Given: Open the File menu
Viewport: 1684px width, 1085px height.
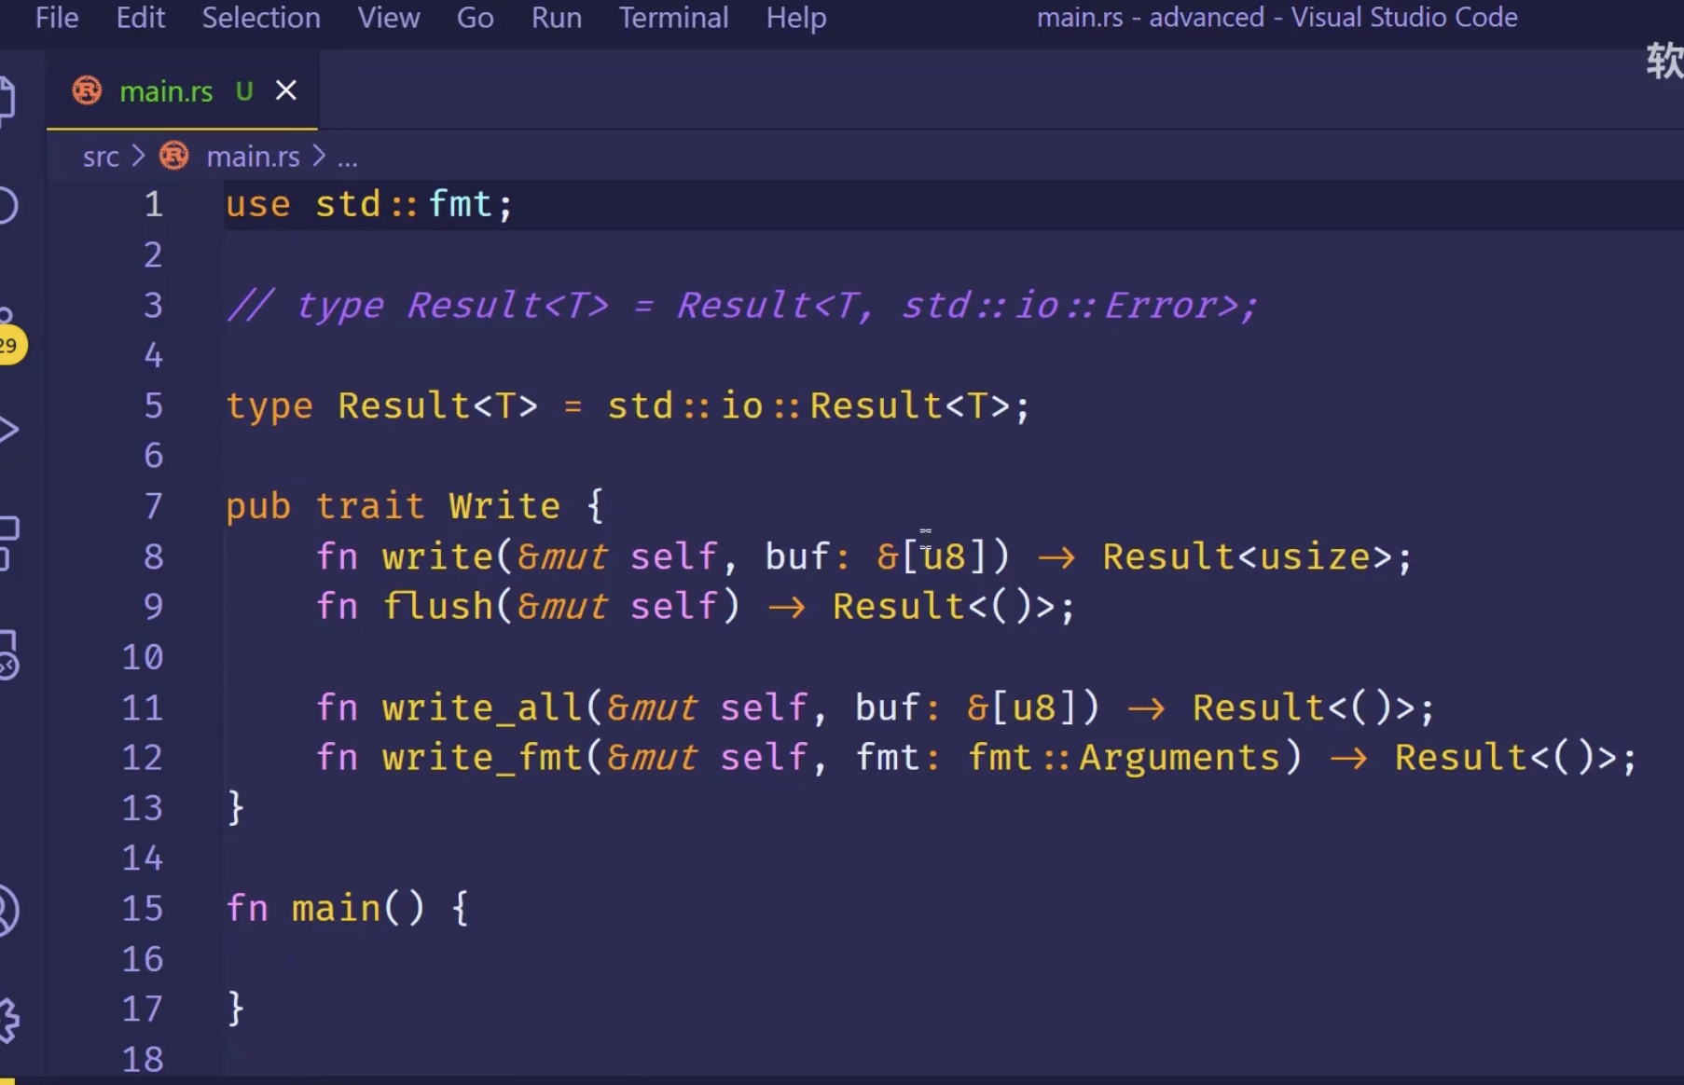Looking at the screenshot, I should coord(57,18).
